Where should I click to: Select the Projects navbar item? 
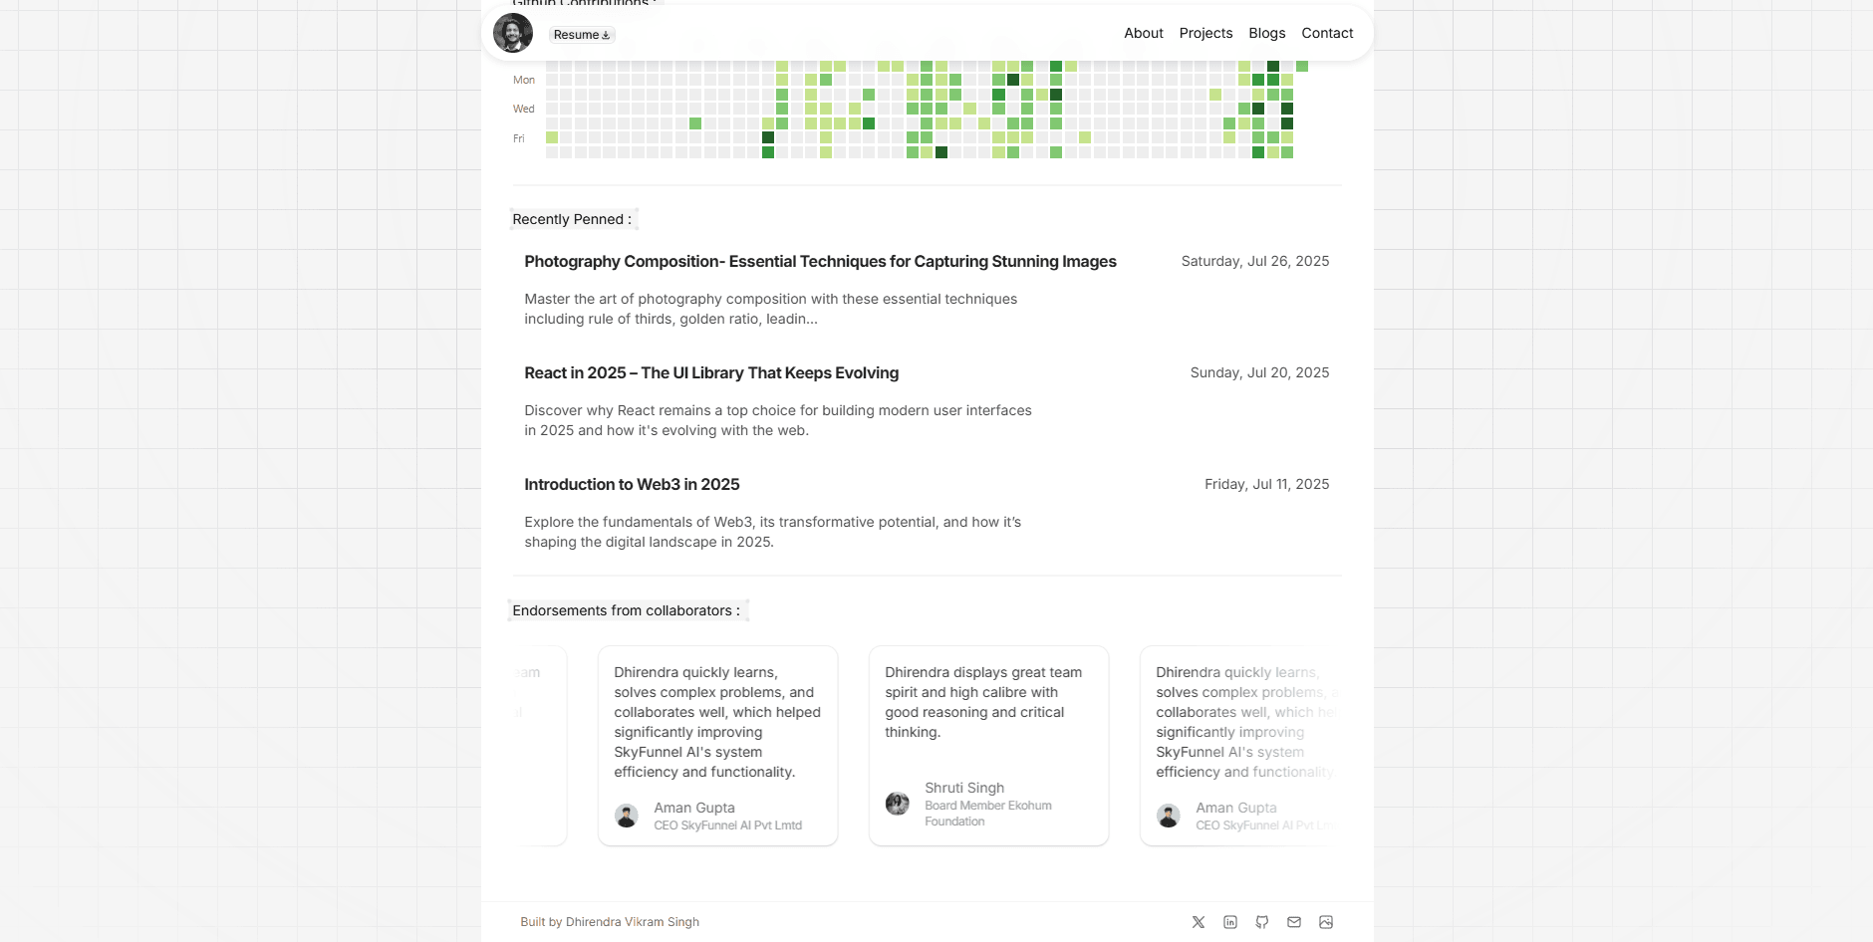1205,33
